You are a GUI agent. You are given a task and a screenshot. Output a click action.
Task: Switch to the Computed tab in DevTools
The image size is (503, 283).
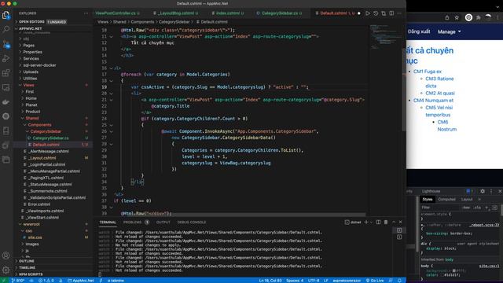[x=446, y=199]
